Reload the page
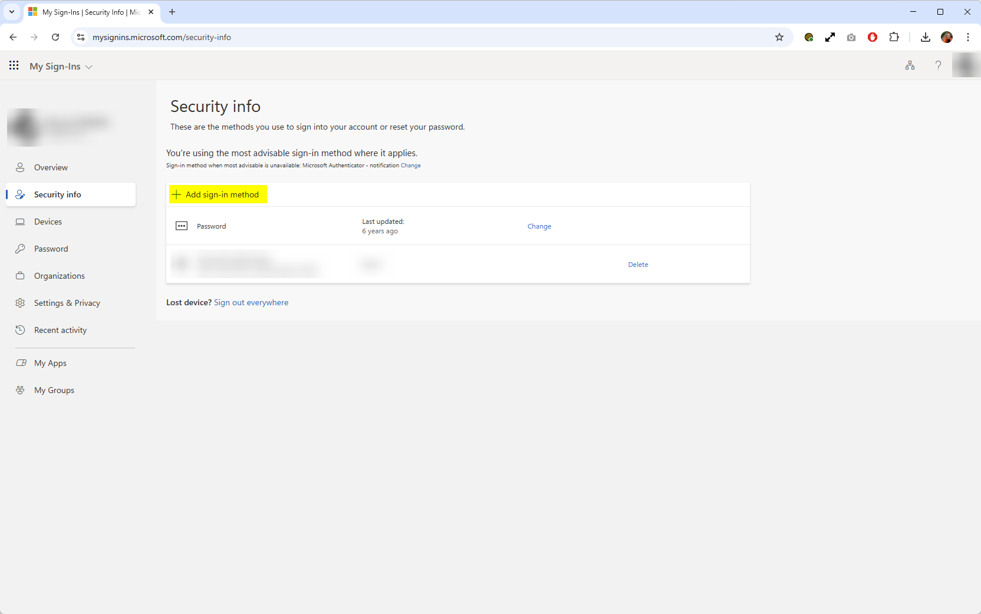This screenshot has width=981, height=614. pos(55,37)
